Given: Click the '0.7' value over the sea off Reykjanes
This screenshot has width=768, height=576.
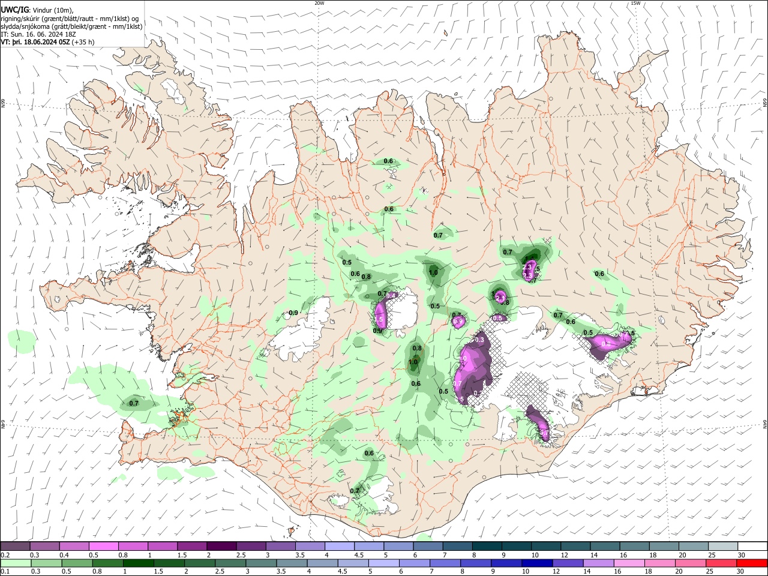Looking at the screenshot, I should (134, 404).
